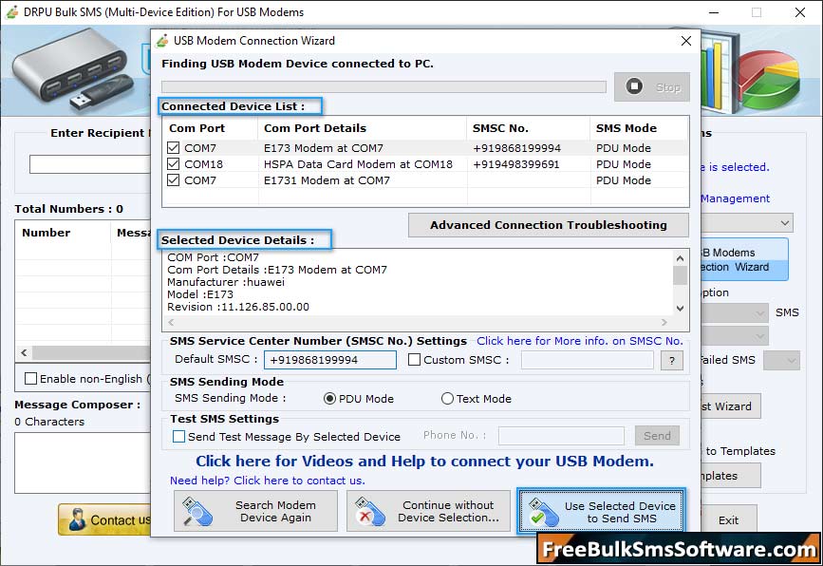This screenshot has height=566, width=823.
Task: Uncheck the E173 Modem at COM7 checkbox
Action: (173, 148)
